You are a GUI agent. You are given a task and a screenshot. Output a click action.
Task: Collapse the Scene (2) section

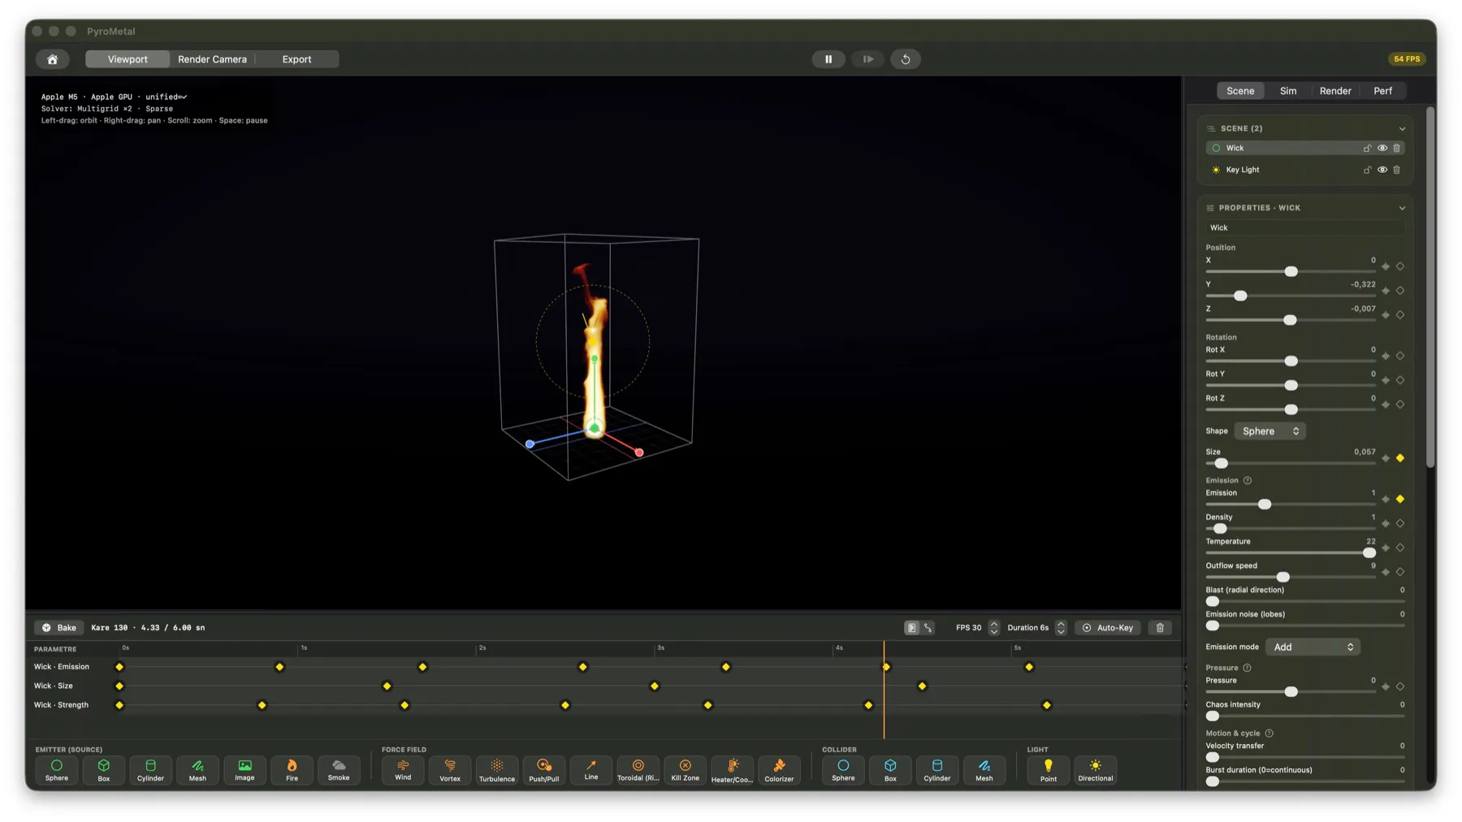coord(1402,128)
